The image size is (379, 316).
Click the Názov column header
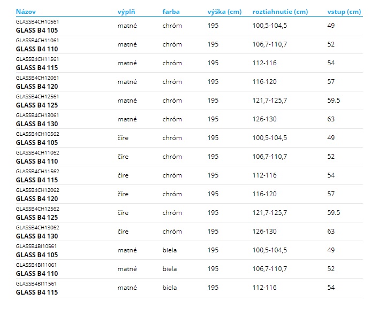(26, 12)
